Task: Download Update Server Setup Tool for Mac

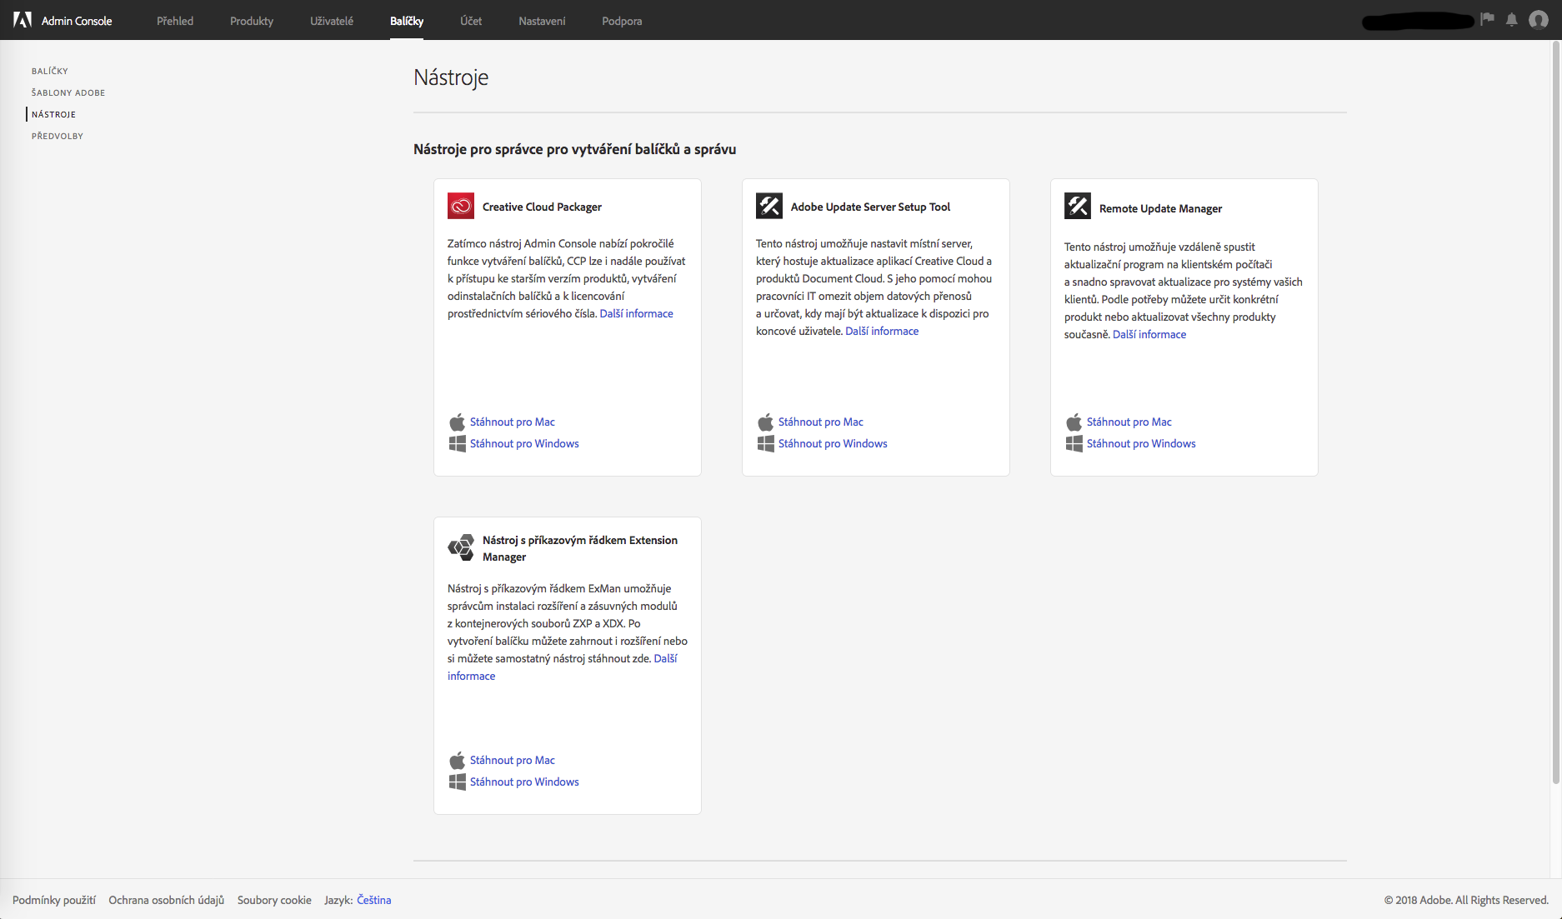Action: point(820,422)
